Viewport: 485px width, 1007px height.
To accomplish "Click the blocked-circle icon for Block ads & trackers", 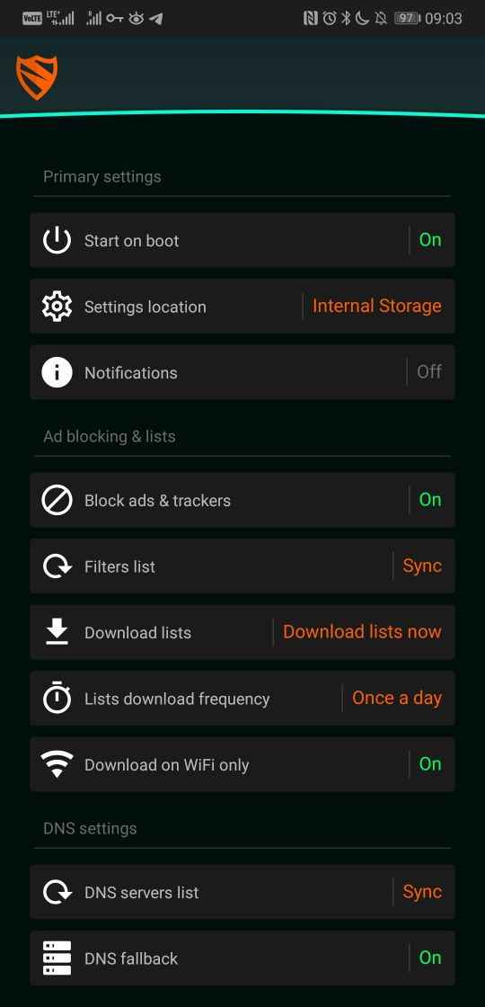I will (x=57, y=500).
